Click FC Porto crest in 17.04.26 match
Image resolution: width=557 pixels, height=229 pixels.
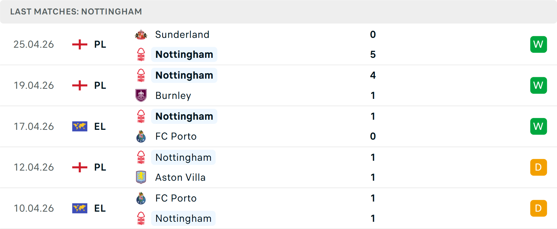(x=141, y=136)
